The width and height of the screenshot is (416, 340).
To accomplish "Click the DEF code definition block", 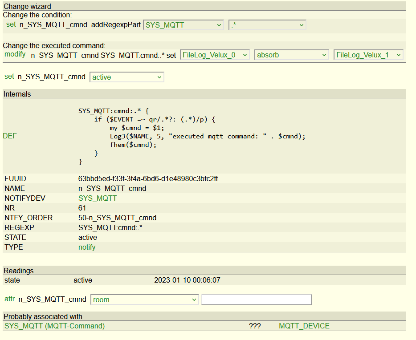I will pos(192,136).
